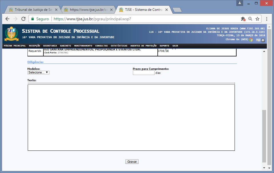Click the Chrome browser icon in header

click(251, 40)
